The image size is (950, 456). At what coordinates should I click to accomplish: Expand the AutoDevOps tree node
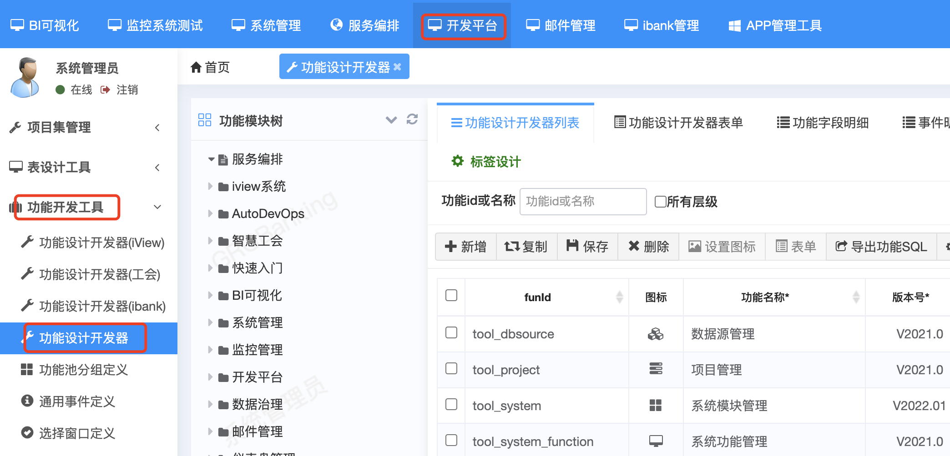[210, 213]
